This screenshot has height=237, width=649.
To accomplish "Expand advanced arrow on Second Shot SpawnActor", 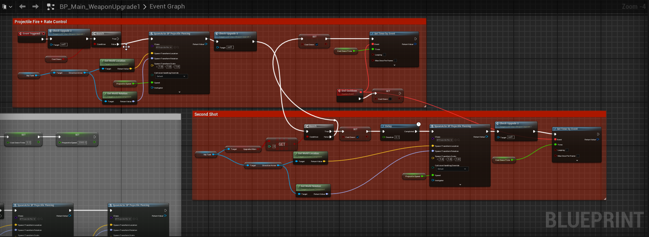I will 460,185.
